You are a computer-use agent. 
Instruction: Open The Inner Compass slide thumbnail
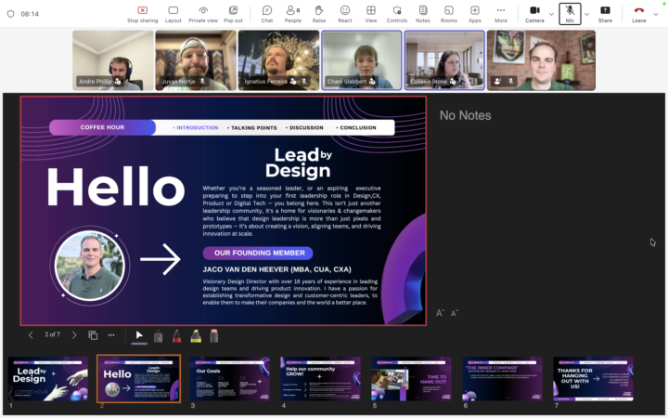[x=502, y=379]
